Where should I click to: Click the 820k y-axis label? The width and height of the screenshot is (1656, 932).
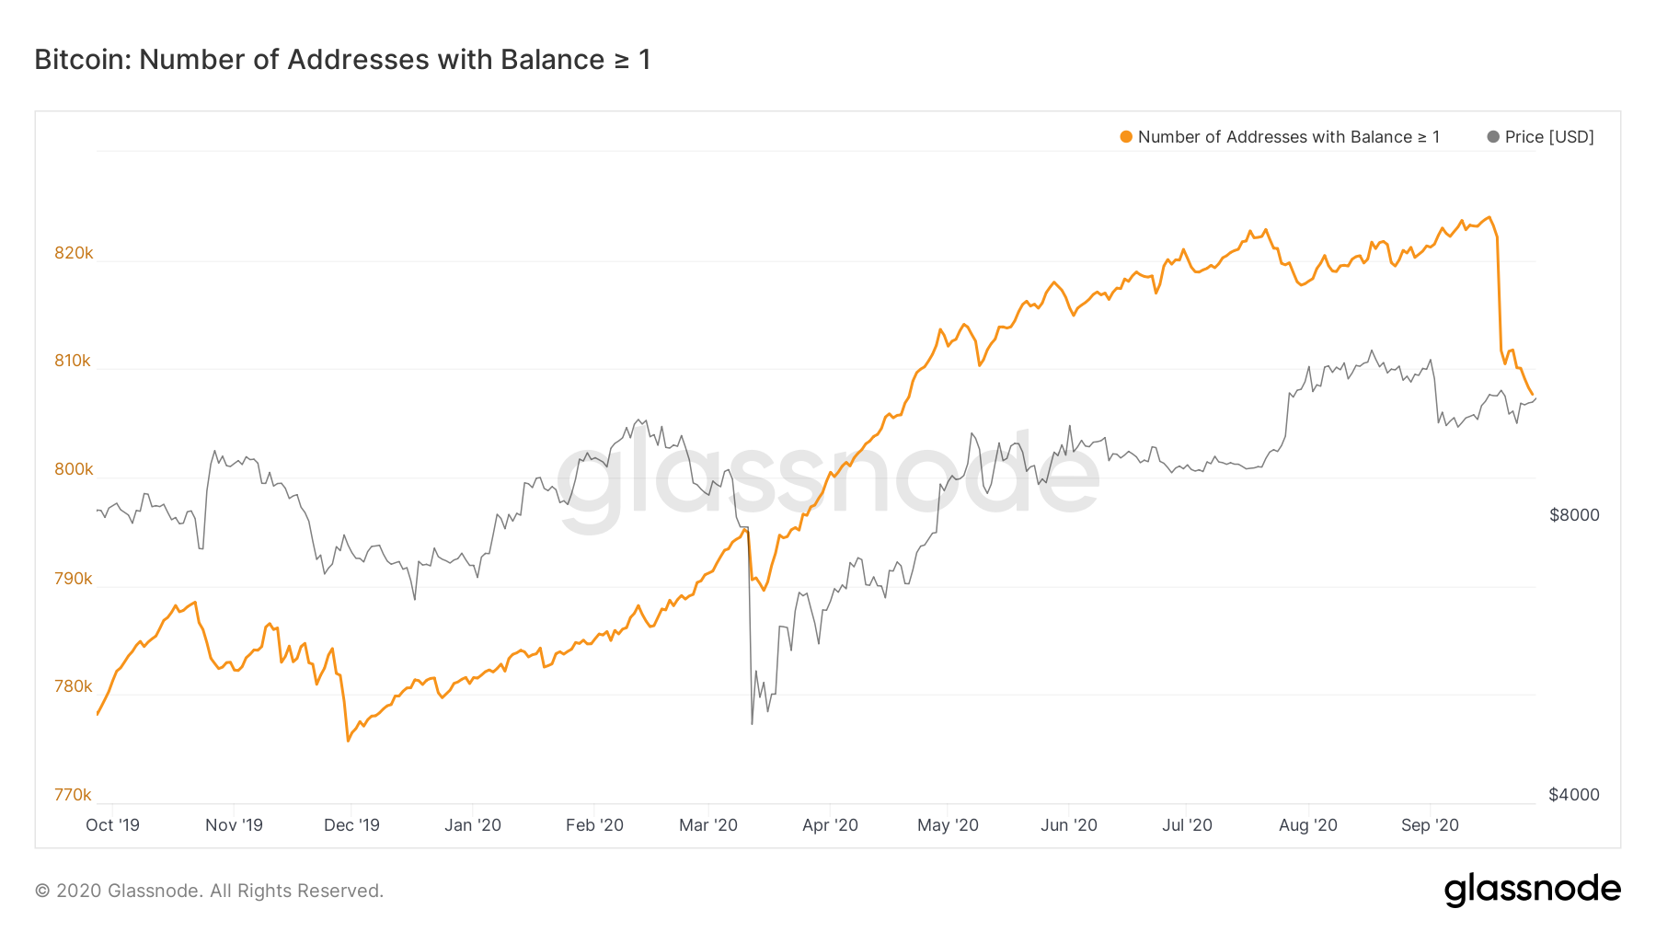pyautogui.click(x=74, y=253)
